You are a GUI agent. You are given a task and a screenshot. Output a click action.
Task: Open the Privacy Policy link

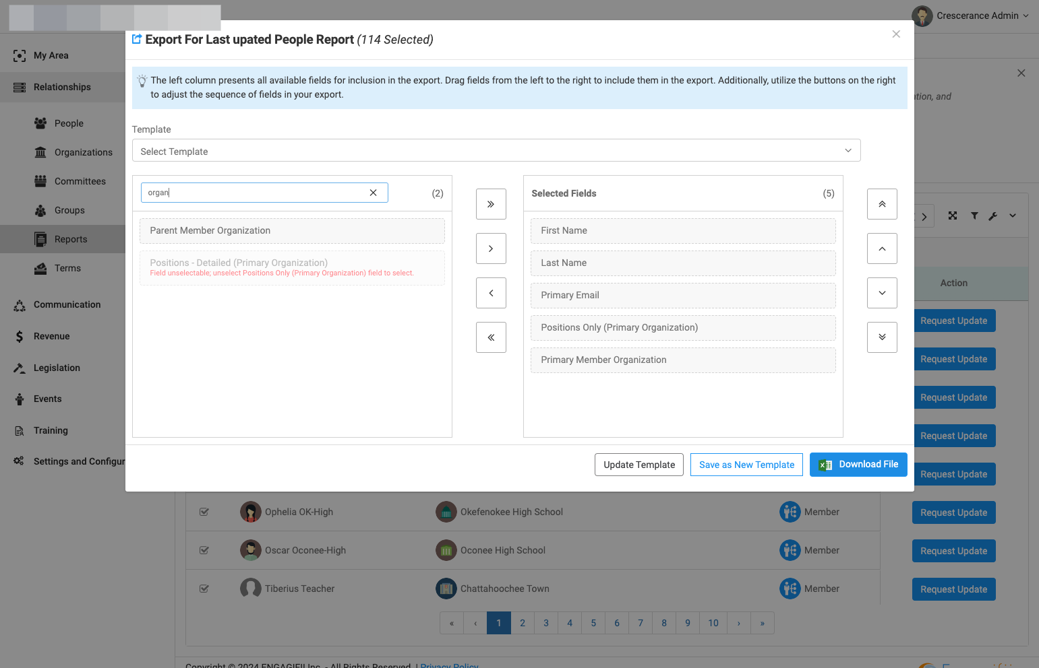point(449,665)
